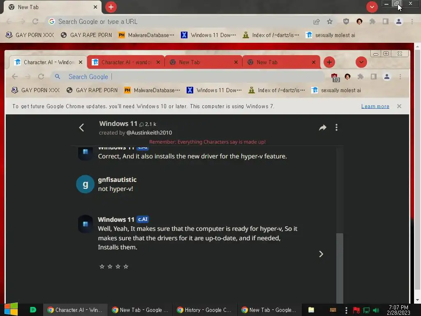Click gnfisautistic user avatar circle
This screenshot has height=316, width=421.
coord(86,184)
